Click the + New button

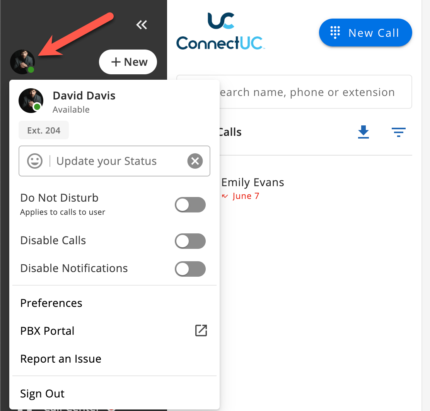click(x=128, y=62)
